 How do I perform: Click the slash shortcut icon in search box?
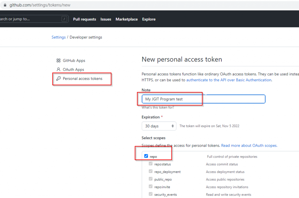(64, 19)
